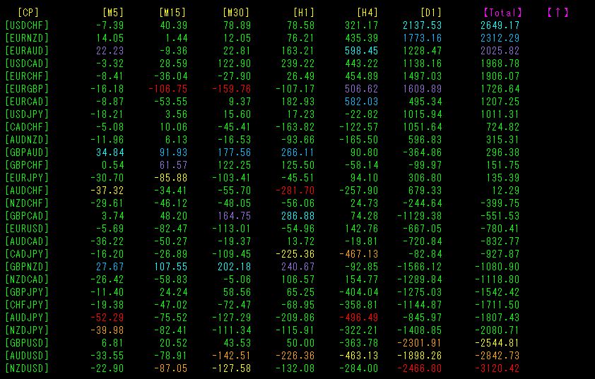Select the [USDCHF] pair label
595x379 pixels.
click(27, 25)
